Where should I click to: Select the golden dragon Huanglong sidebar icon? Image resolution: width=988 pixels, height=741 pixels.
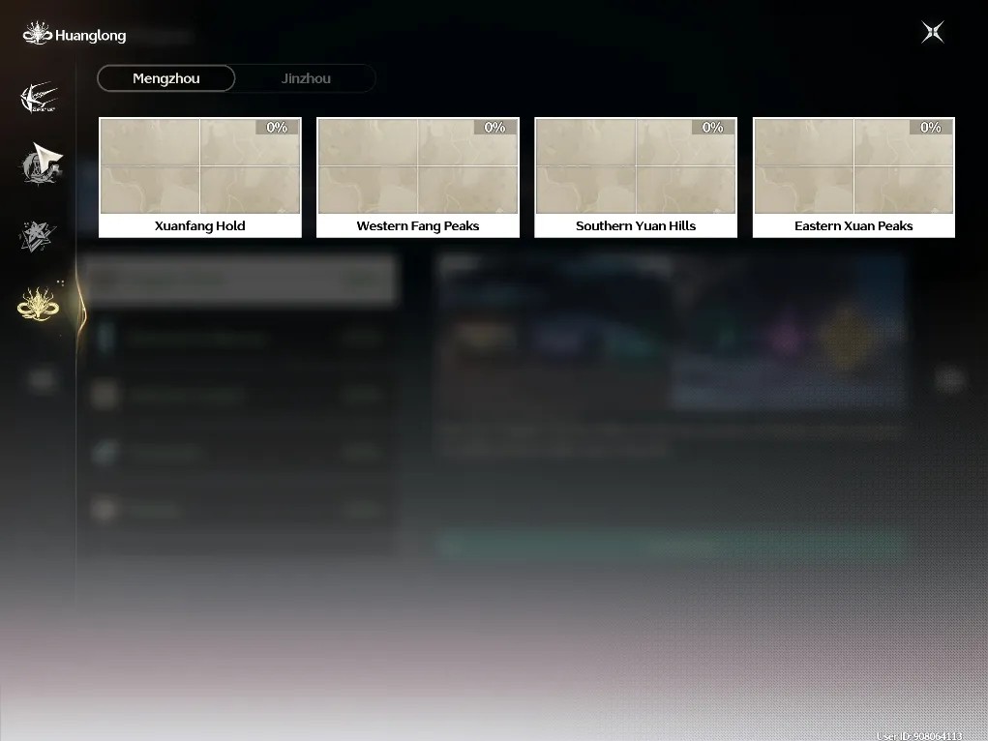[x=39, y=304]
